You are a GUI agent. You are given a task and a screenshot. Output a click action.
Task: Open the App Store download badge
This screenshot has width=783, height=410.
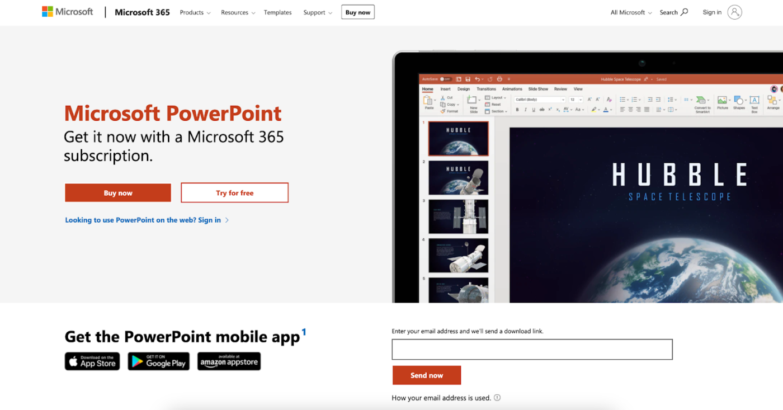[92, 361]
